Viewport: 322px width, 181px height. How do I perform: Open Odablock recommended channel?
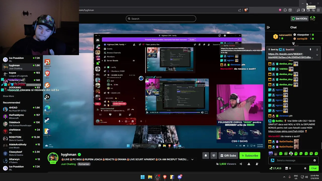coord(21,124)
